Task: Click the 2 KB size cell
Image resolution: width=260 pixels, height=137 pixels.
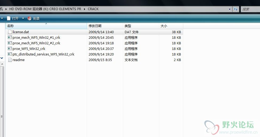Action: pyautogui.click(x=177, y=60)
